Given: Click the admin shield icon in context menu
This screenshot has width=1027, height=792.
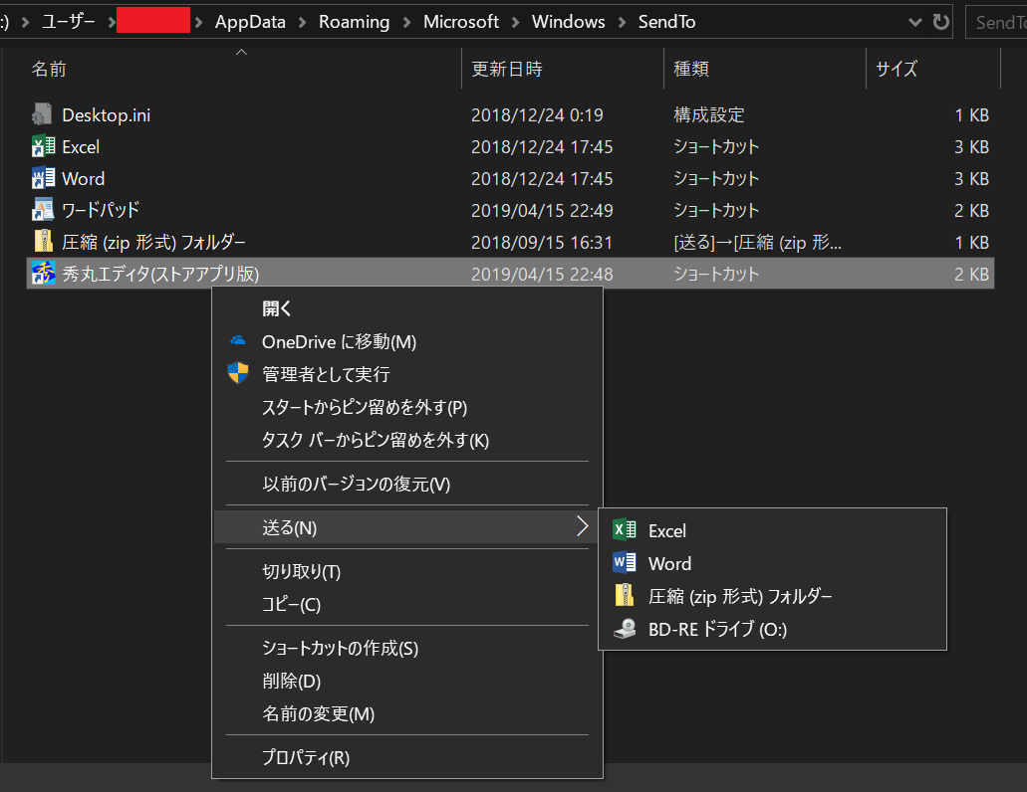Looking at the screenshot, I should pyautogui.click(x=238, y=373).
